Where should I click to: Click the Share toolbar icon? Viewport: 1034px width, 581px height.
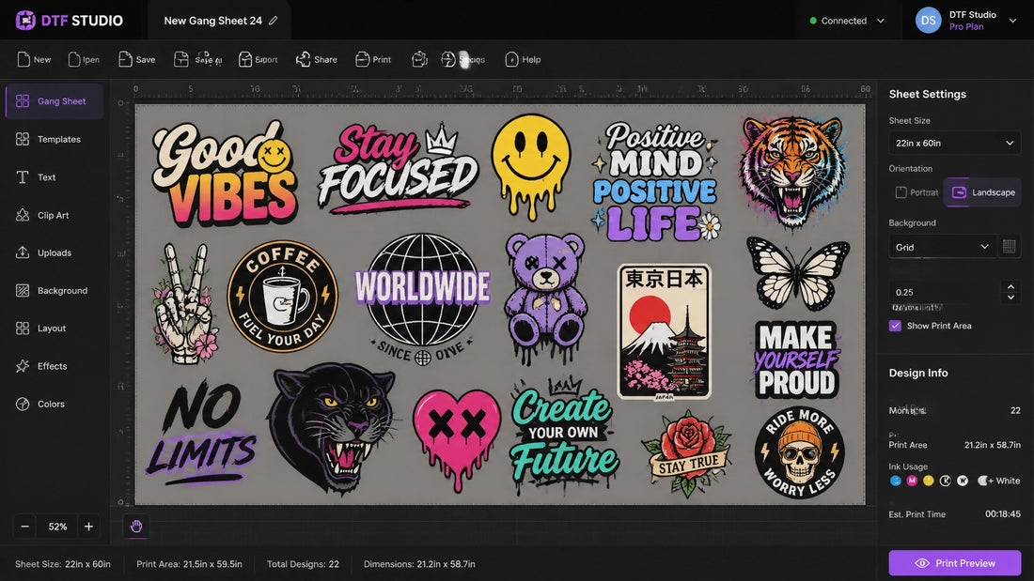[303, 59]
